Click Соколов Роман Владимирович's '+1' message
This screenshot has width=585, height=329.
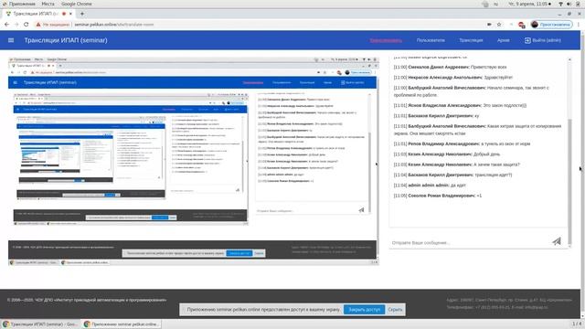(x=438, y=196)
